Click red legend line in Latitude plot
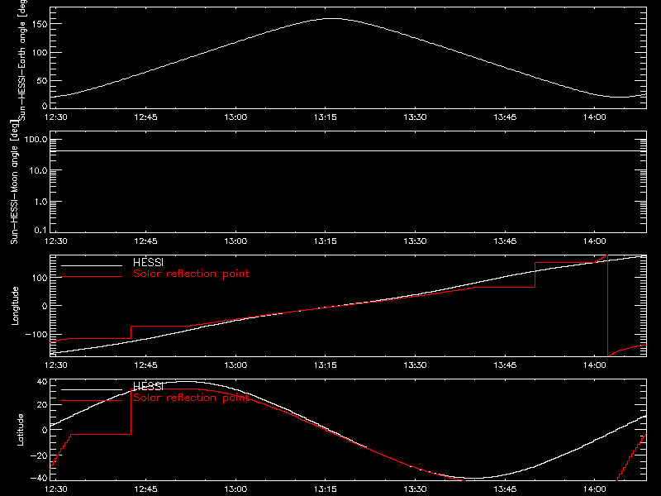Image resolution: width=661 pixels, height=496 pixels. click(x=92, y=400)
